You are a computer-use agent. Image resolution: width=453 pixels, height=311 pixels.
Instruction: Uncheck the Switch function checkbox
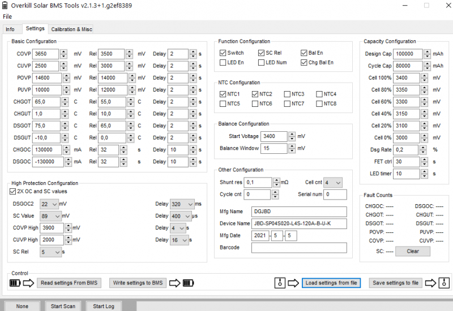(223, 53)
